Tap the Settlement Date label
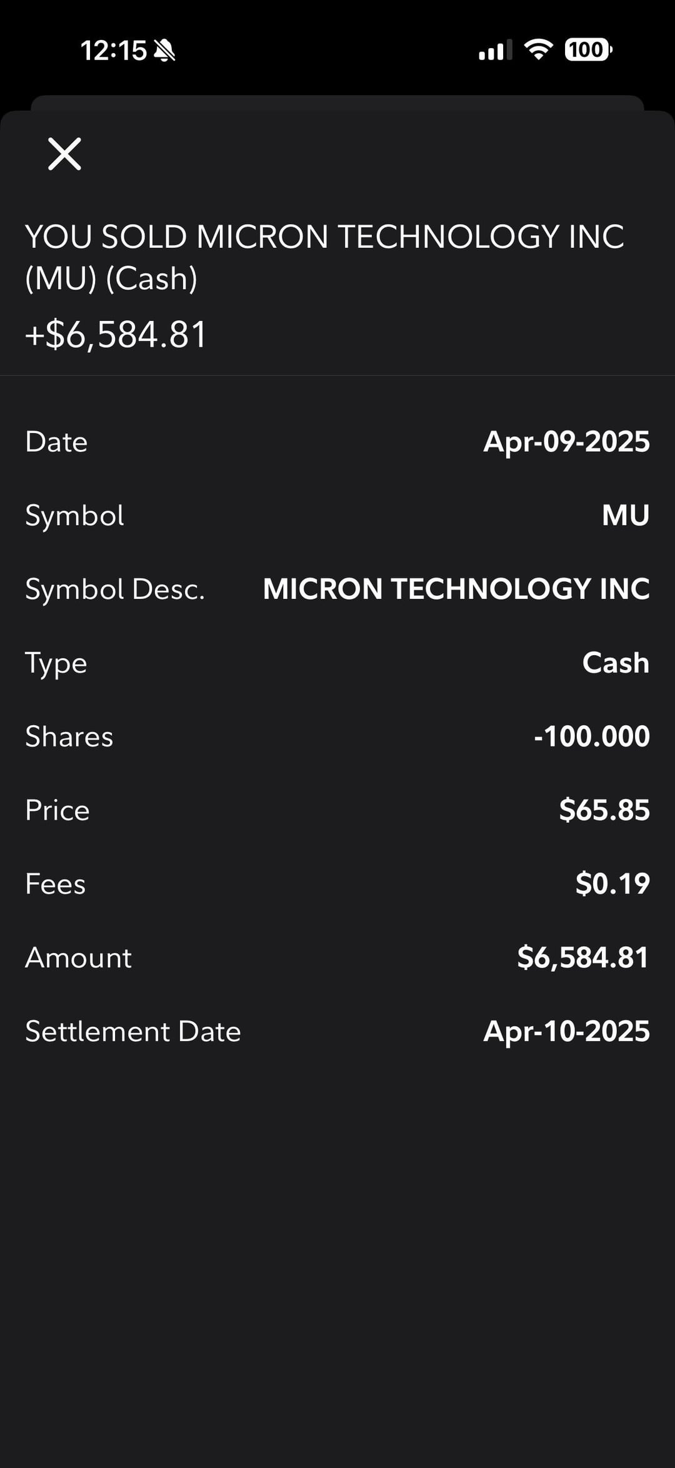This screenshot has height=1468, width=675. tap(133, 1031)
